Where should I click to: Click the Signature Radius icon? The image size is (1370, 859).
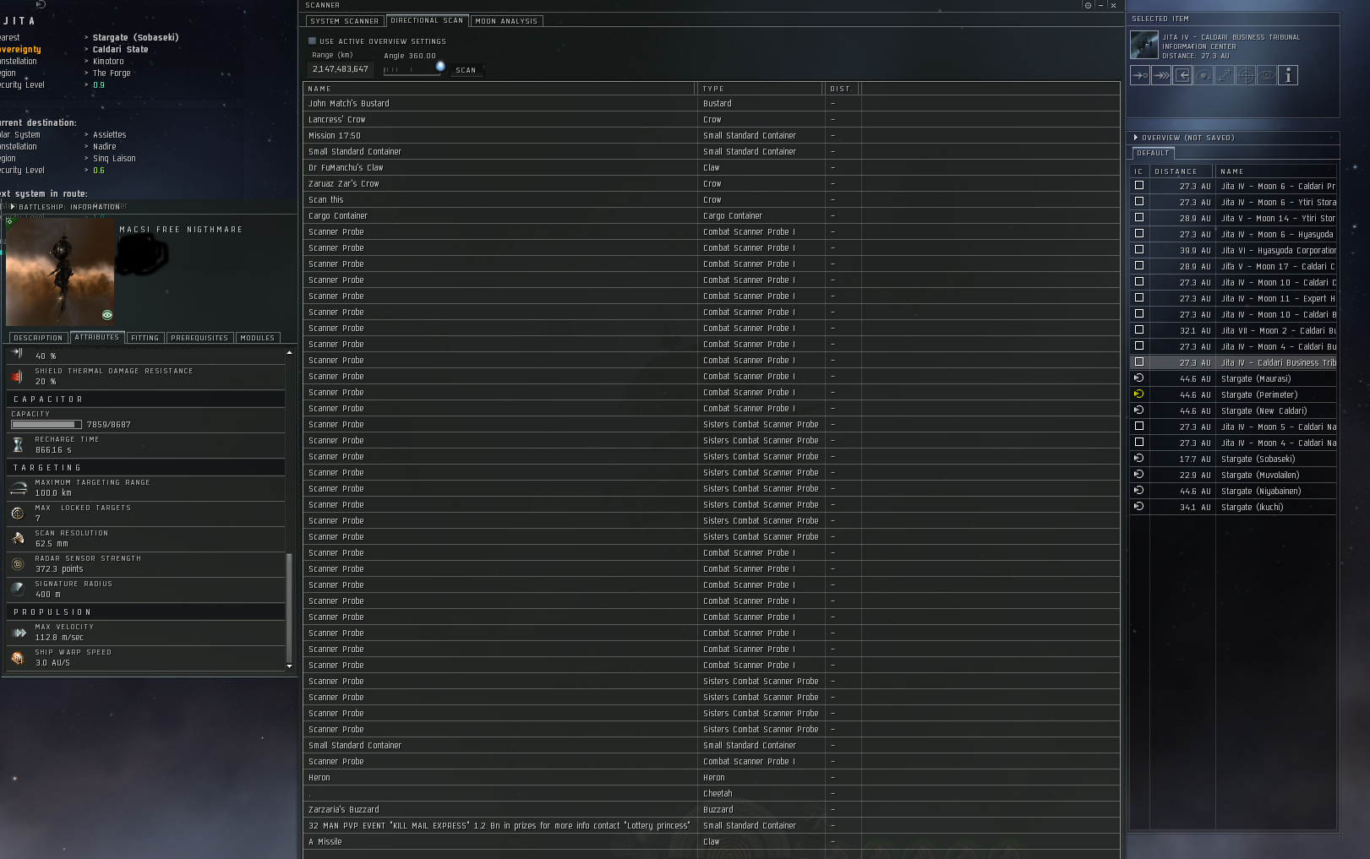[x=18, y=590]
